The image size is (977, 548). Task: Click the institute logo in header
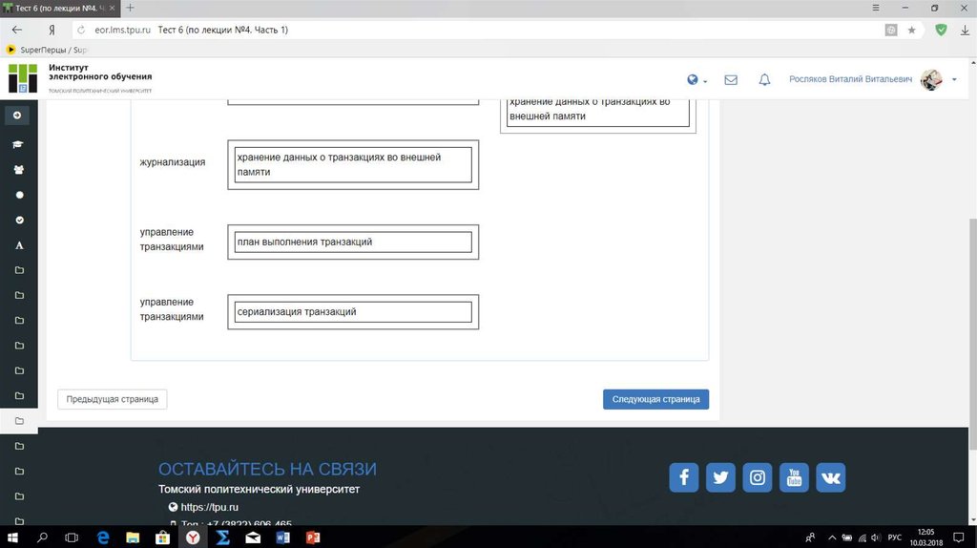[x=23, y=78]
